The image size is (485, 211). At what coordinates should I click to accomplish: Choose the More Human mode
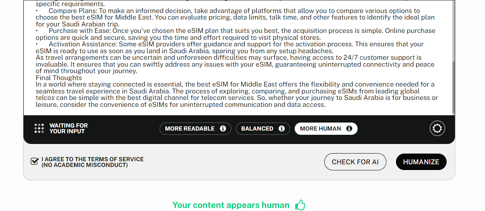[320, 129]
